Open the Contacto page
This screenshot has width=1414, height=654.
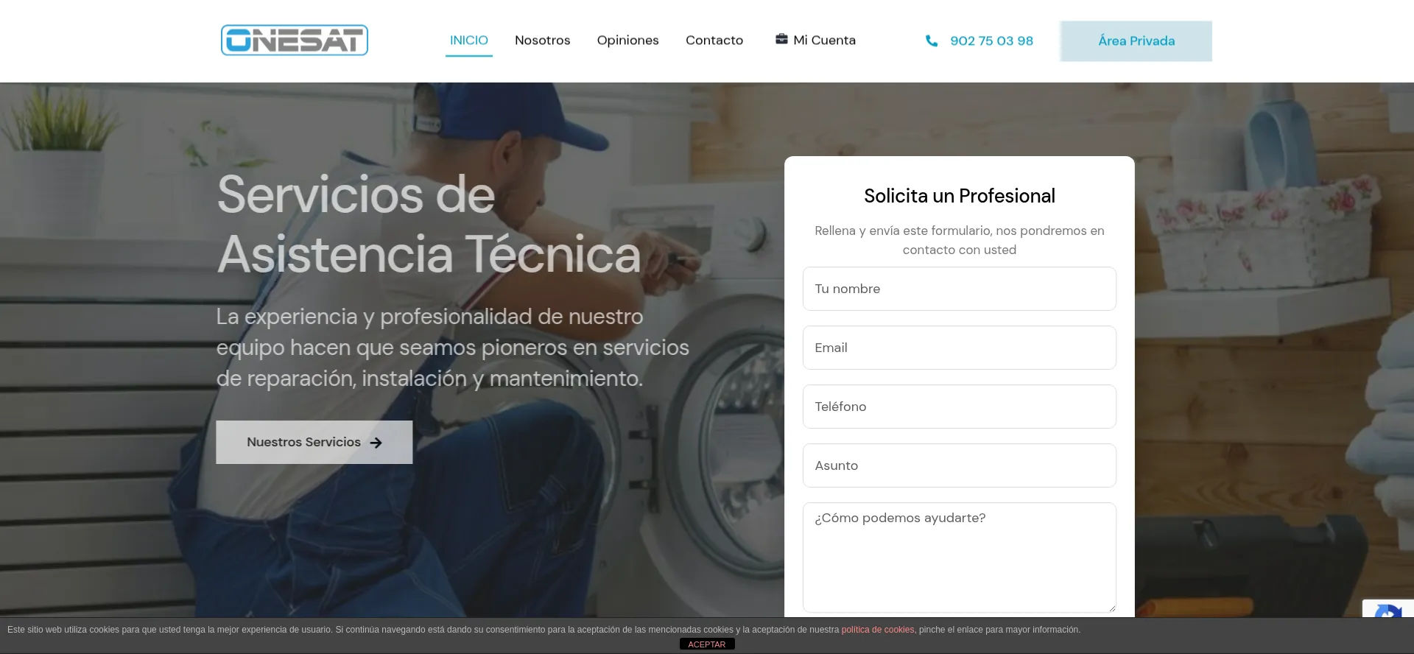714,41
